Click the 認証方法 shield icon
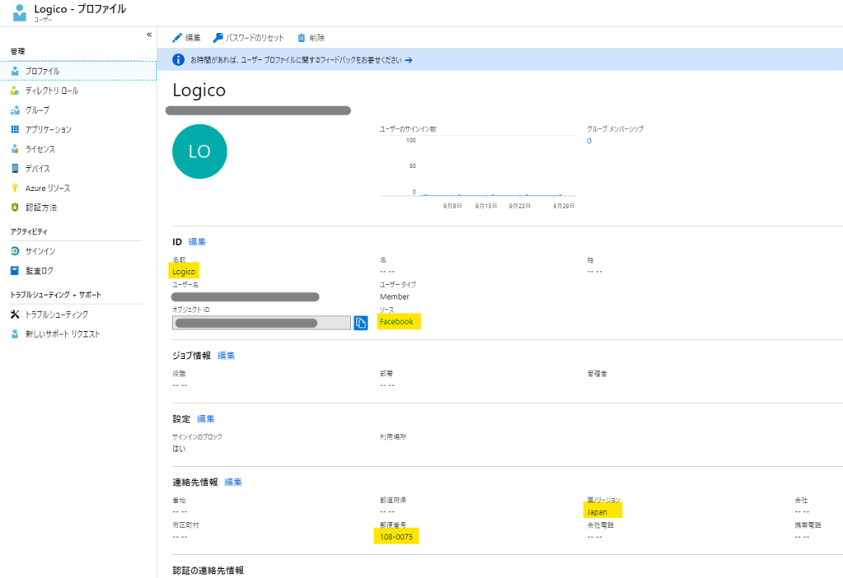Image resolution: width=843 pixels, height=578 pixels. [x=15, y=207]
